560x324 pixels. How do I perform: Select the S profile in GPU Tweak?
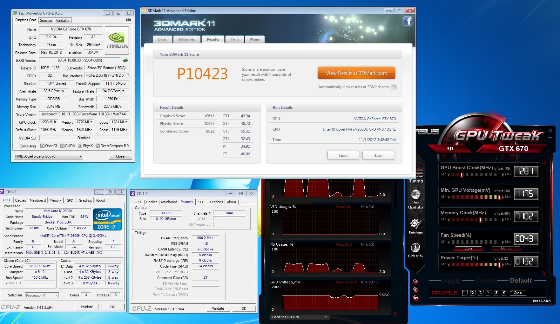click(496, 293)
